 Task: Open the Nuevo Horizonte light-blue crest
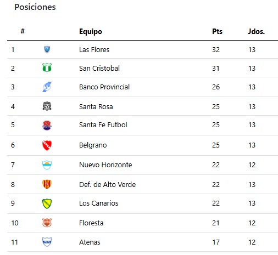coord(47,165)
